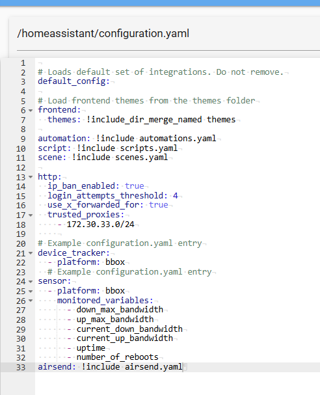Collapse the frontend block fold arrow
The width and height of the screenshot is (320, 395).
point(31,111)
